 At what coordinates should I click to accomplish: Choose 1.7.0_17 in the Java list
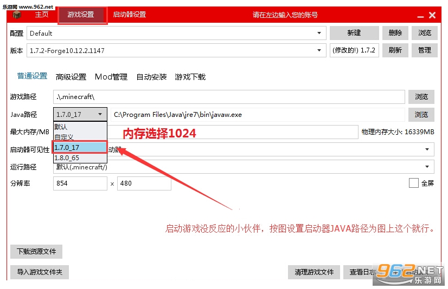[x=80, y=147]
